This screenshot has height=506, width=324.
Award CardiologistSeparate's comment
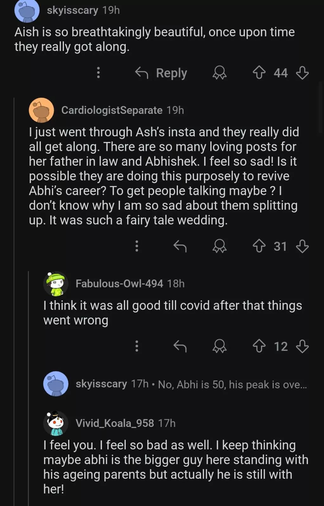[x=219, y=246]
